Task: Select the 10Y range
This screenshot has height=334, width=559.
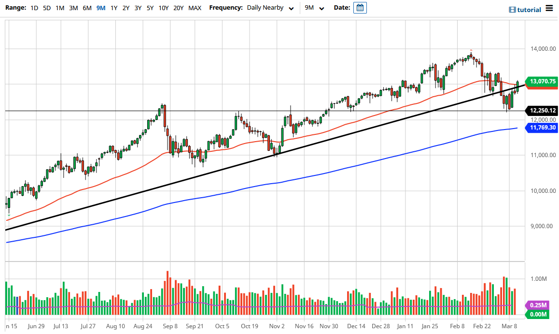Action: coord(164,8)
